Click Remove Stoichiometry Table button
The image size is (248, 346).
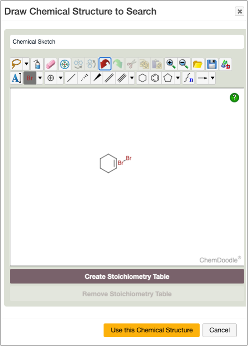127,294
